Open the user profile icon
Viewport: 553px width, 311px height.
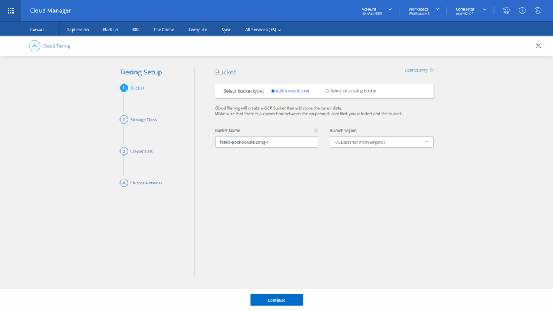(x=538, y=11)
